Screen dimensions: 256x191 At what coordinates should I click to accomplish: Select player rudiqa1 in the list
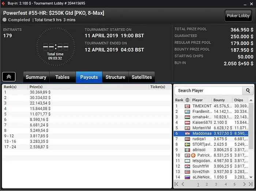tap(199, 139)
